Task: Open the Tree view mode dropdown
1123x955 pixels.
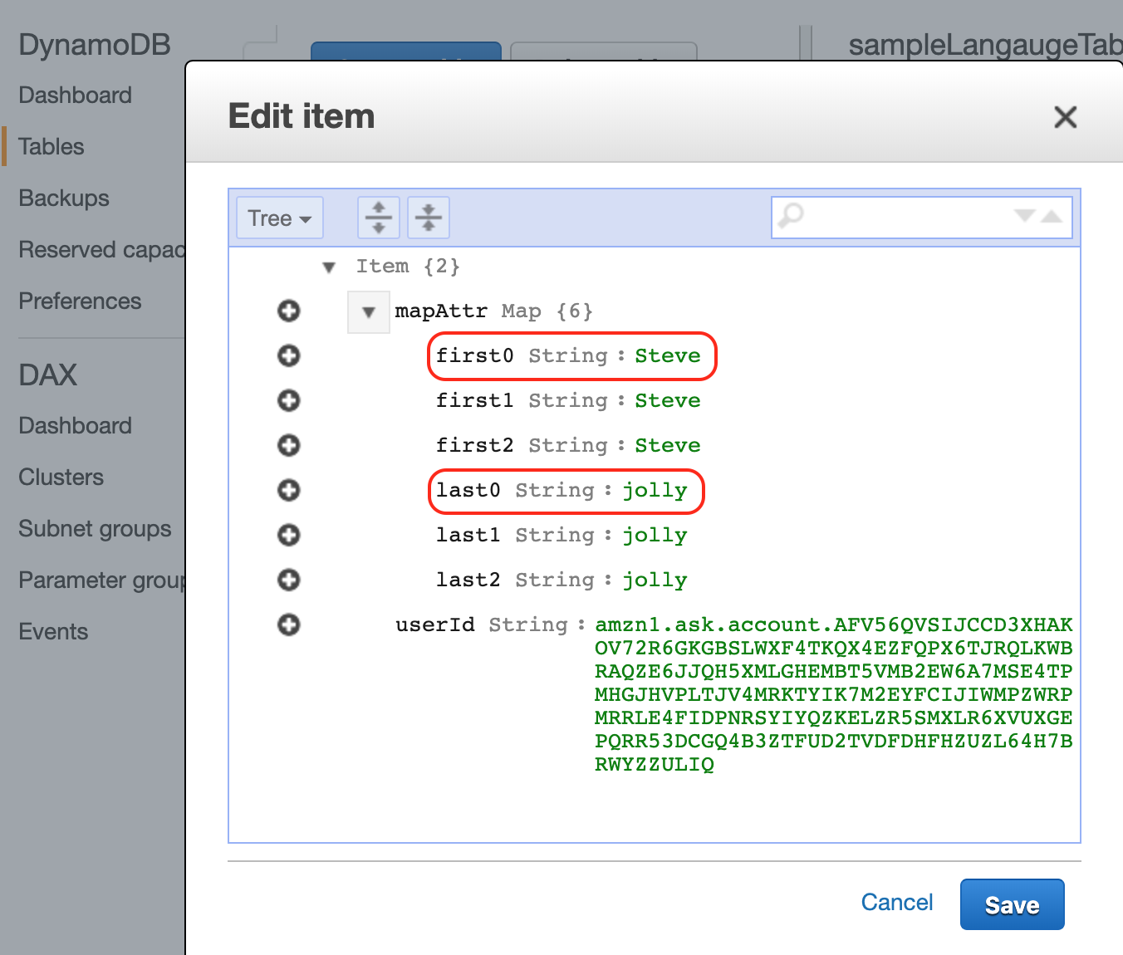Action: pos(280,218)
